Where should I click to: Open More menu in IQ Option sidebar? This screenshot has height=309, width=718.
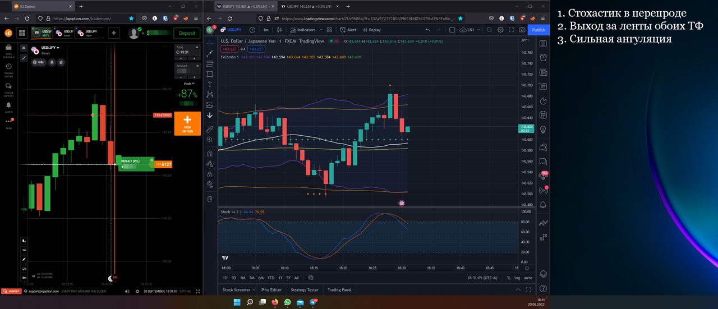pyautogui.click(x=9, y=123)
